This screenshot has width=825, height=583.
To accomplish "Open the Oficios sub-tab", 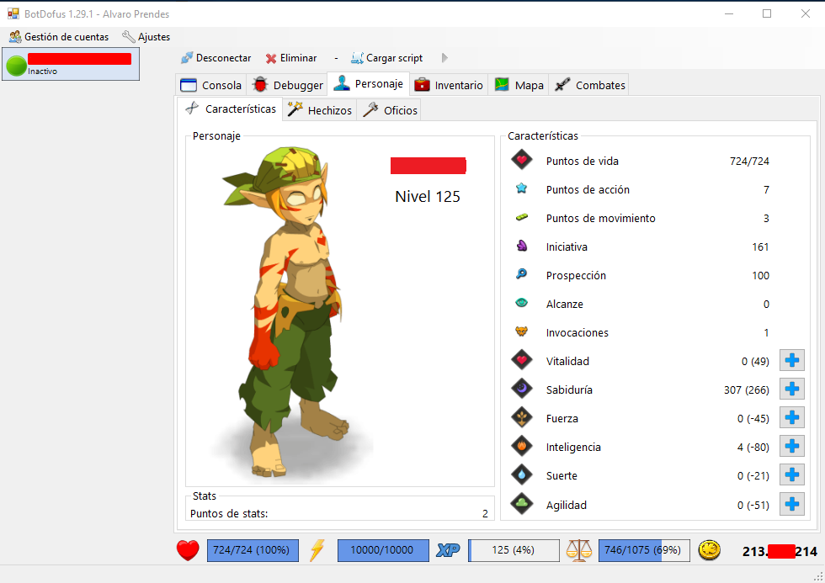I will click(x=389, y=110).
